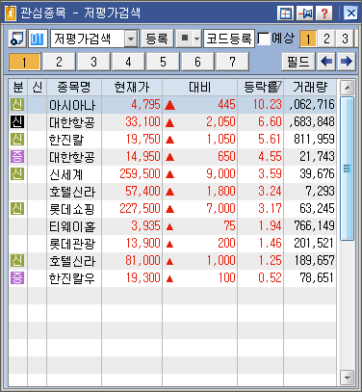
Task: Select the 롯데관광 stock name
Action: click(72, 244)
